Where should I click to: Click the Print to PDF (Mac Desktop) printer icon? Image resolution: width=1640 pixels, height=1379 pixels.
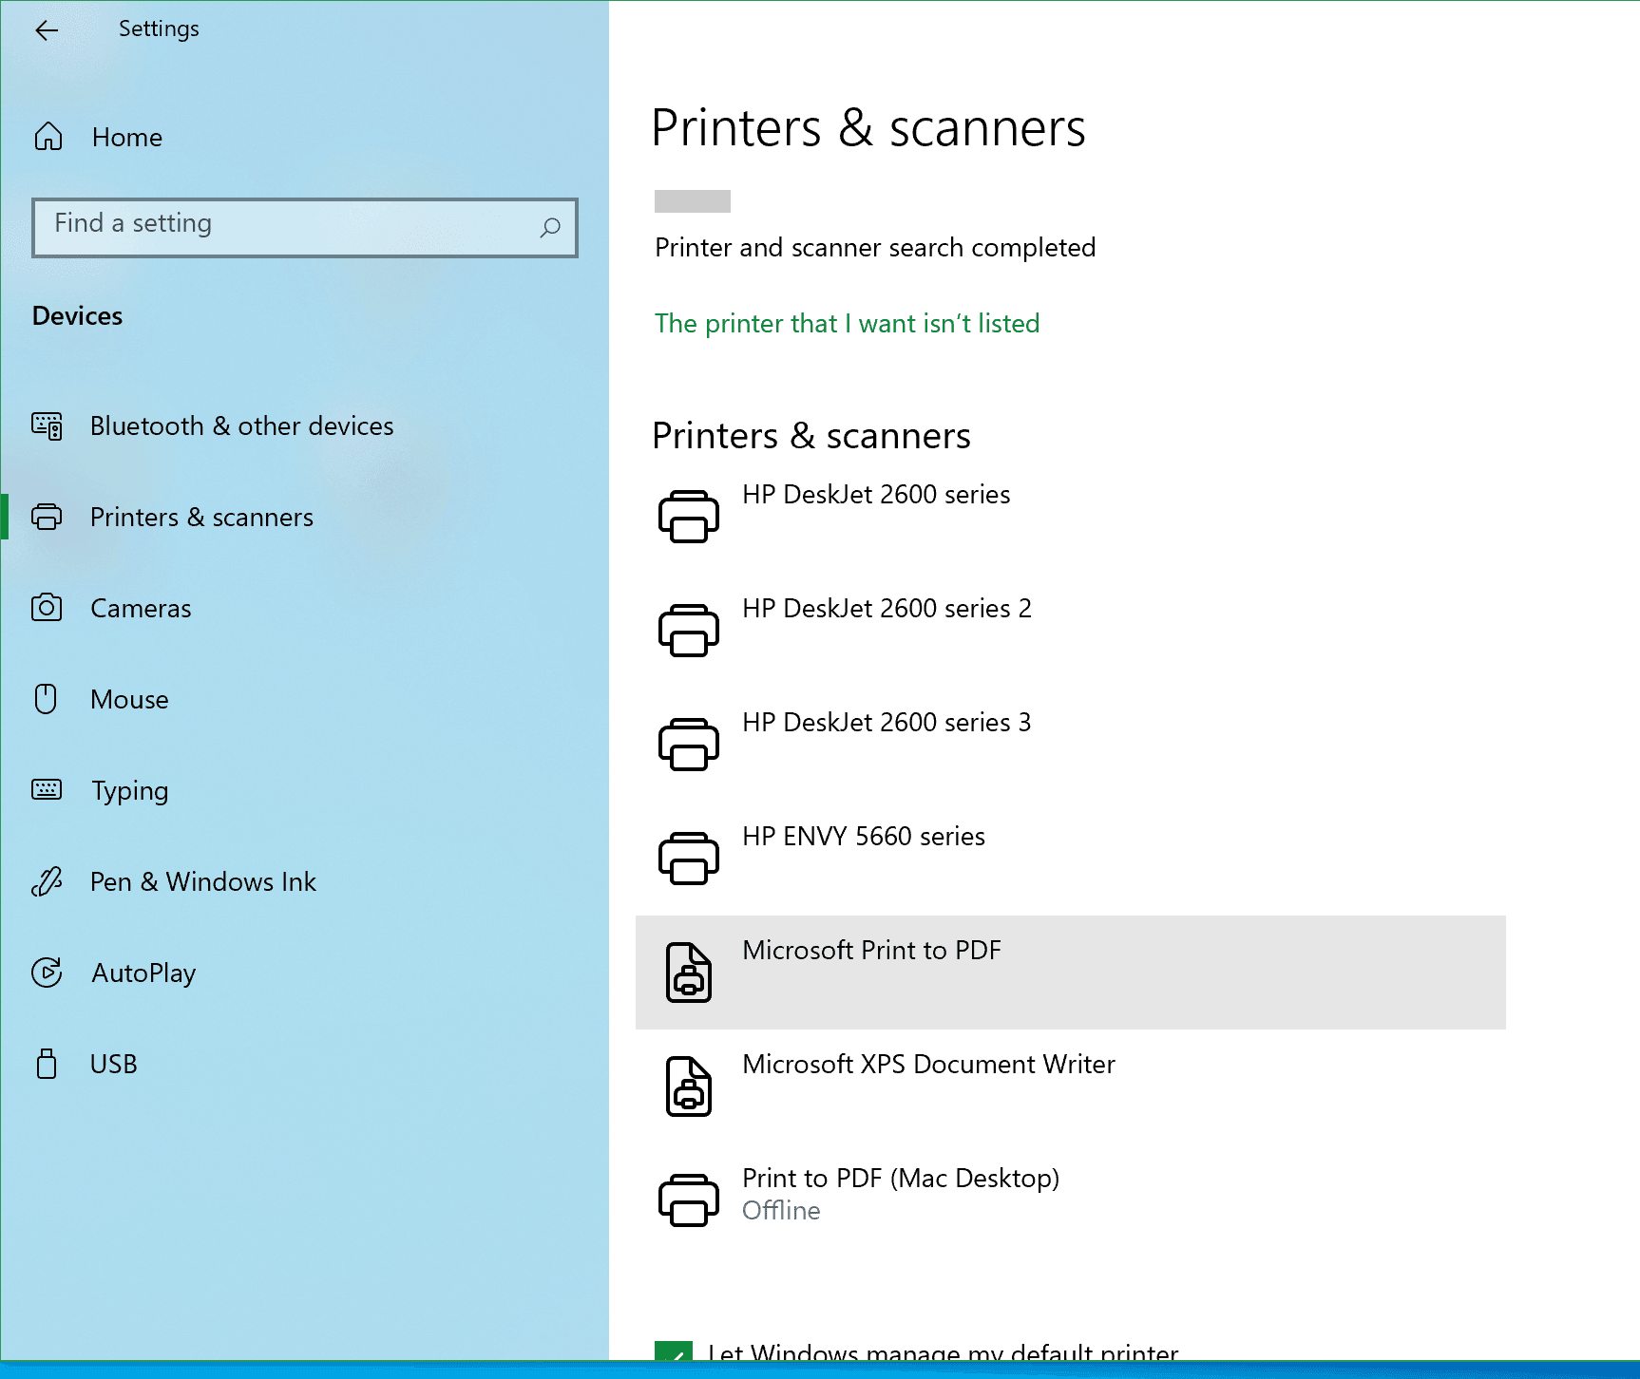689,1200
